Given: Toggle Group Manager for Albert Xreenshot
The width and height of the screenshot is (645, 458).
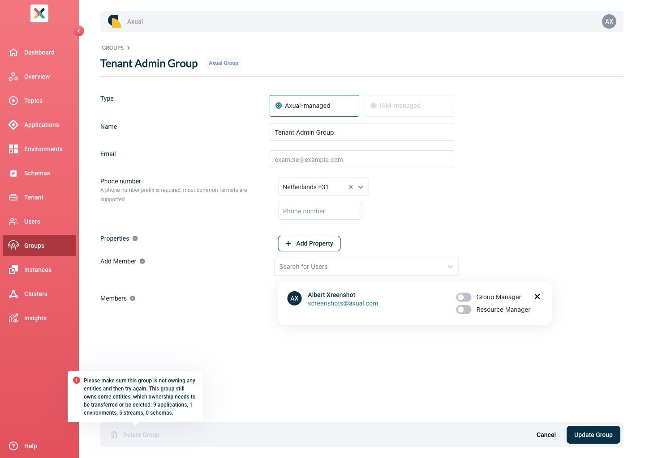Looking at the screenshot, I should pyautogui.click(x=464, y=297).
